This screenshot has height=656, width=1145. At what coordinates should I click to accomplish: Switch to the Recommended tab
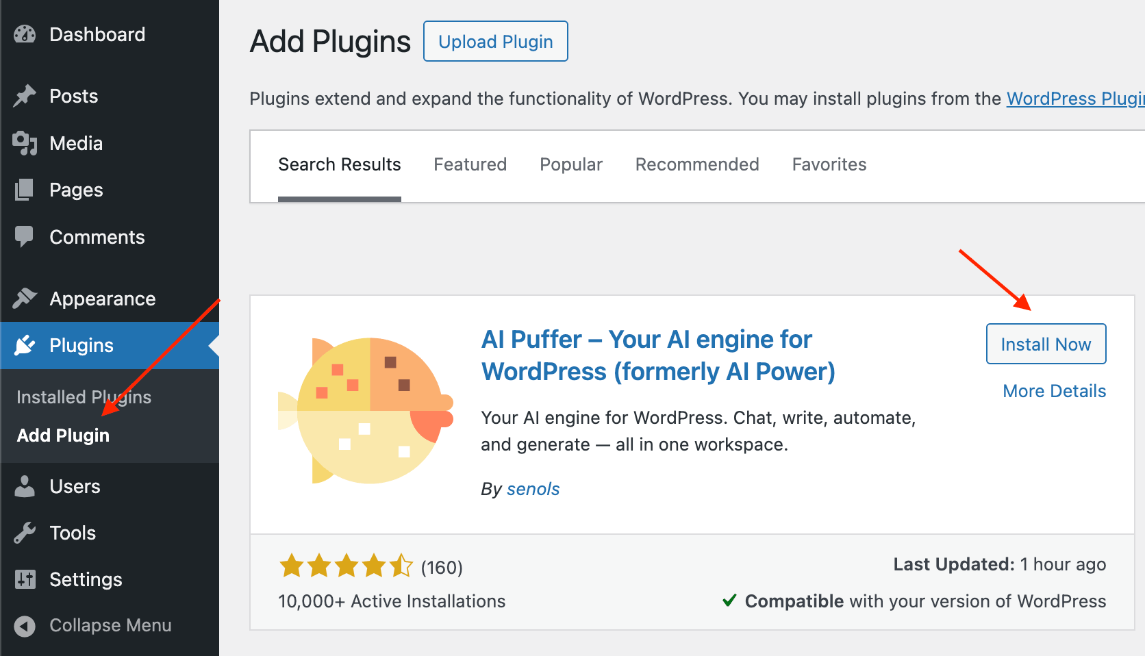696,164
